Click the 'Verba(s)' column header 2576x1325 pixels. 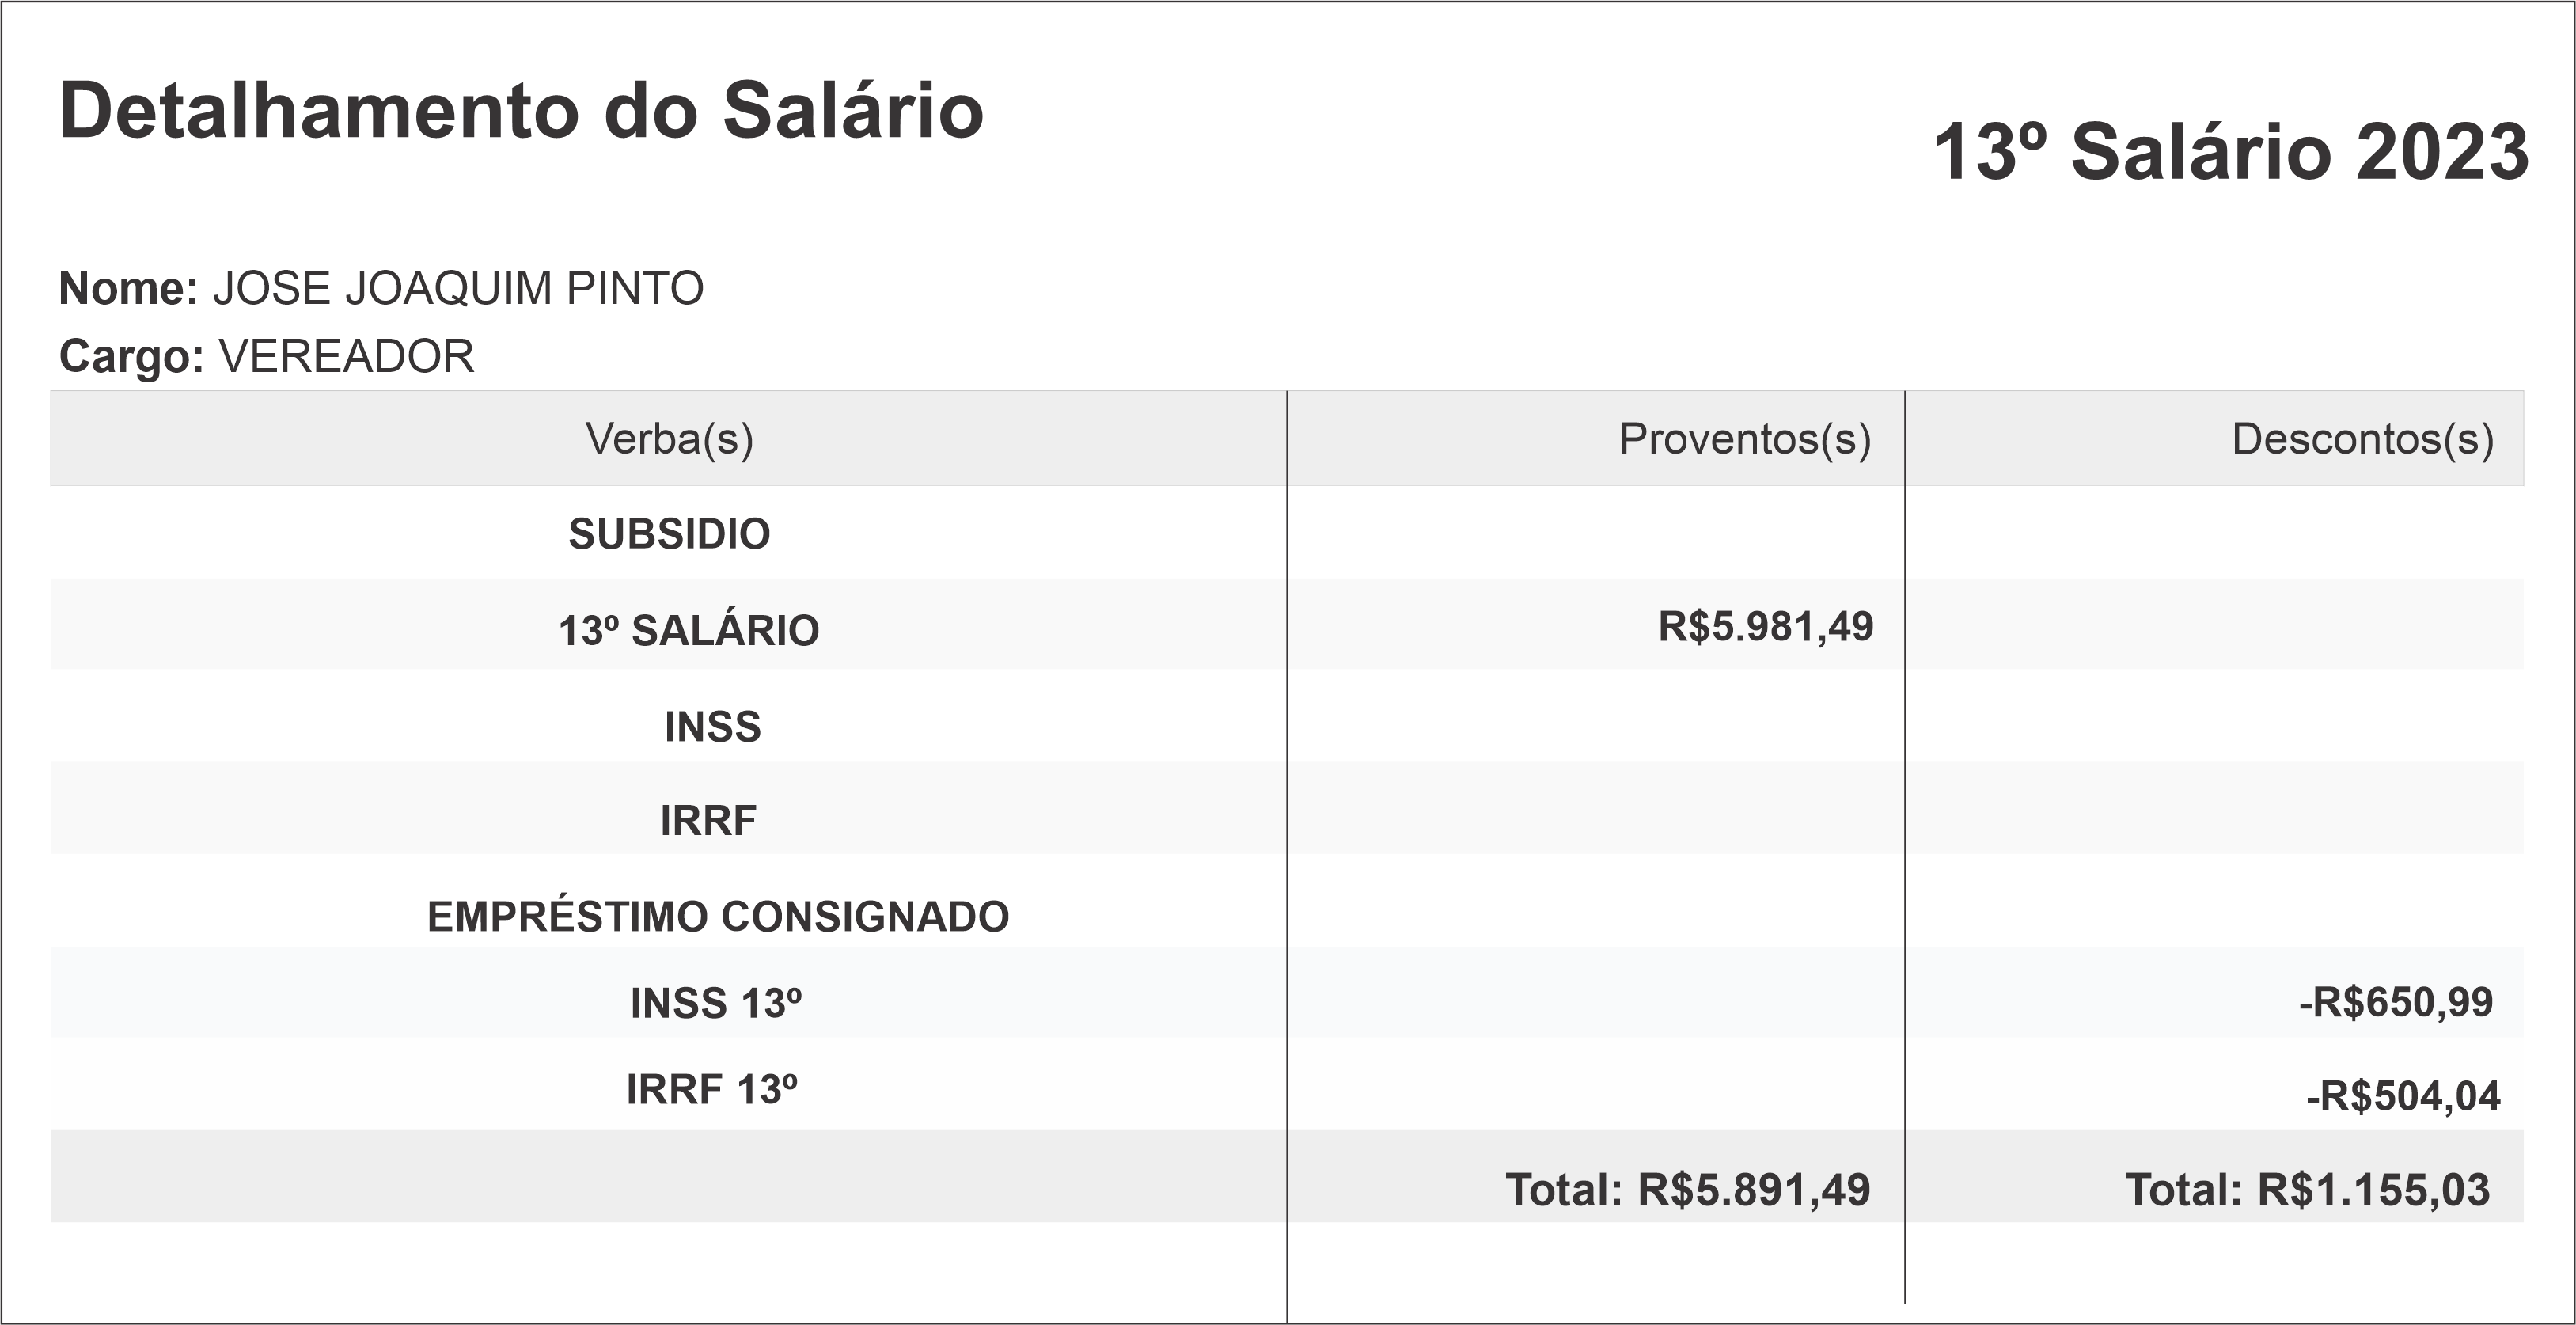point(669,439)
